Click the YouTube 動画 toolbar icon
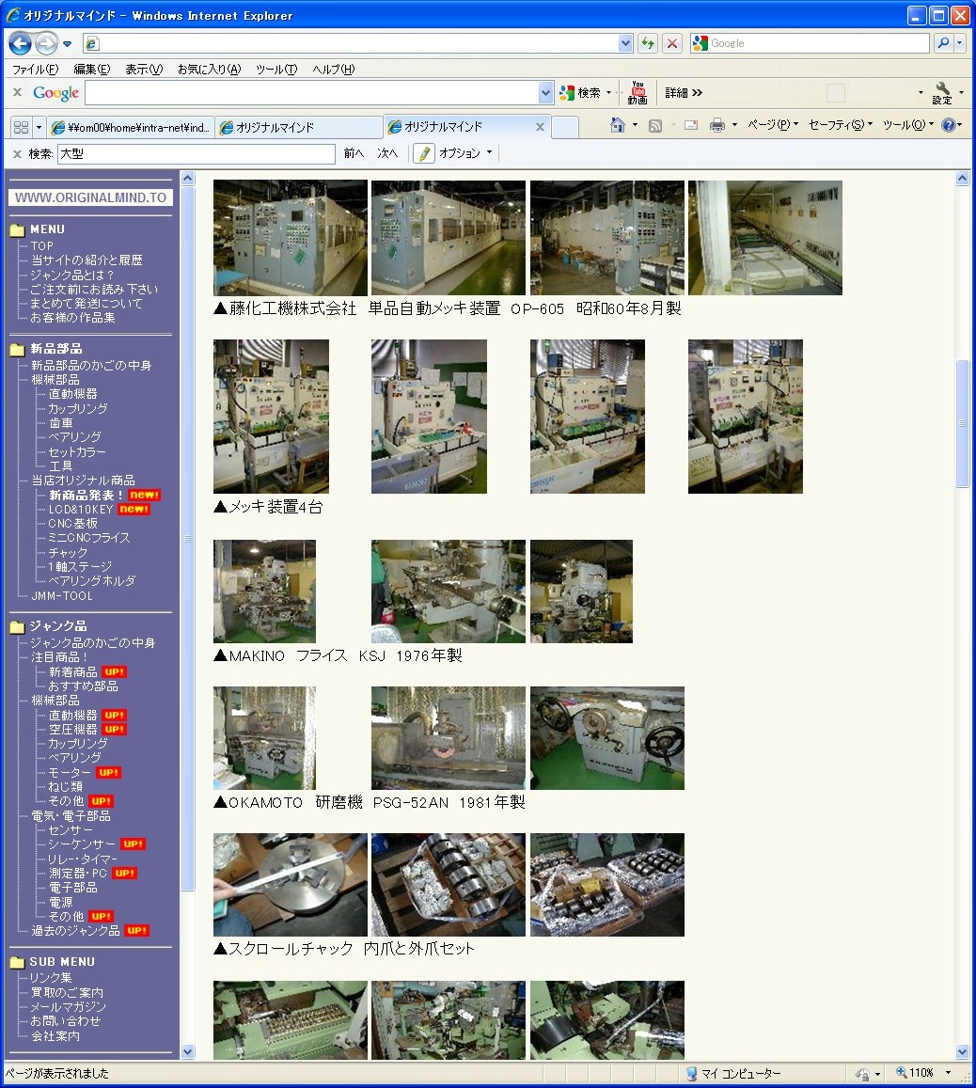This screenshot has height=1088, width=976. tap(638, 92)
